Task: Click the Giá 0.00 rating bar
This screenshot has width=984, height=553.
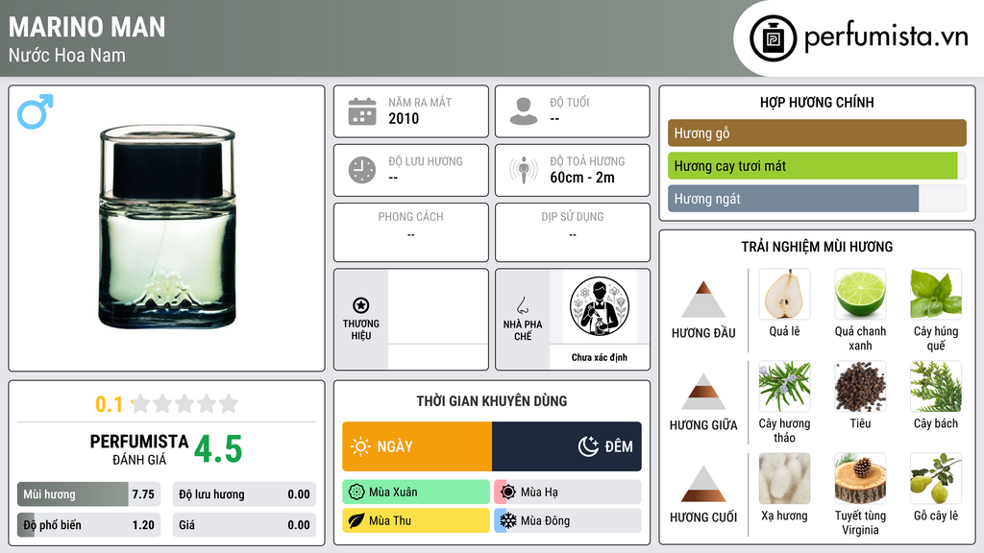Action: tap(244, 525)
